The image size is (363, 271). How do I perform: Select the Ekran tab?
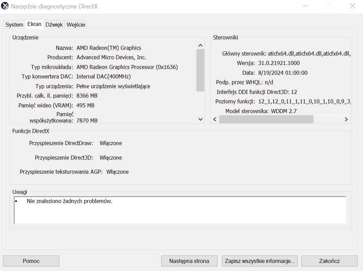[x=34, y=24]
